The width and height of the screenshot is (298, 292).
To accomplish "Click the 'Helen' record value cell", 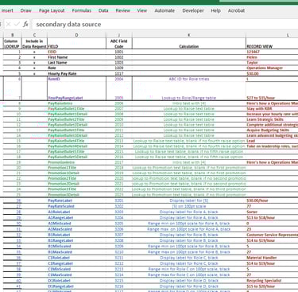I will coord(272,57).
